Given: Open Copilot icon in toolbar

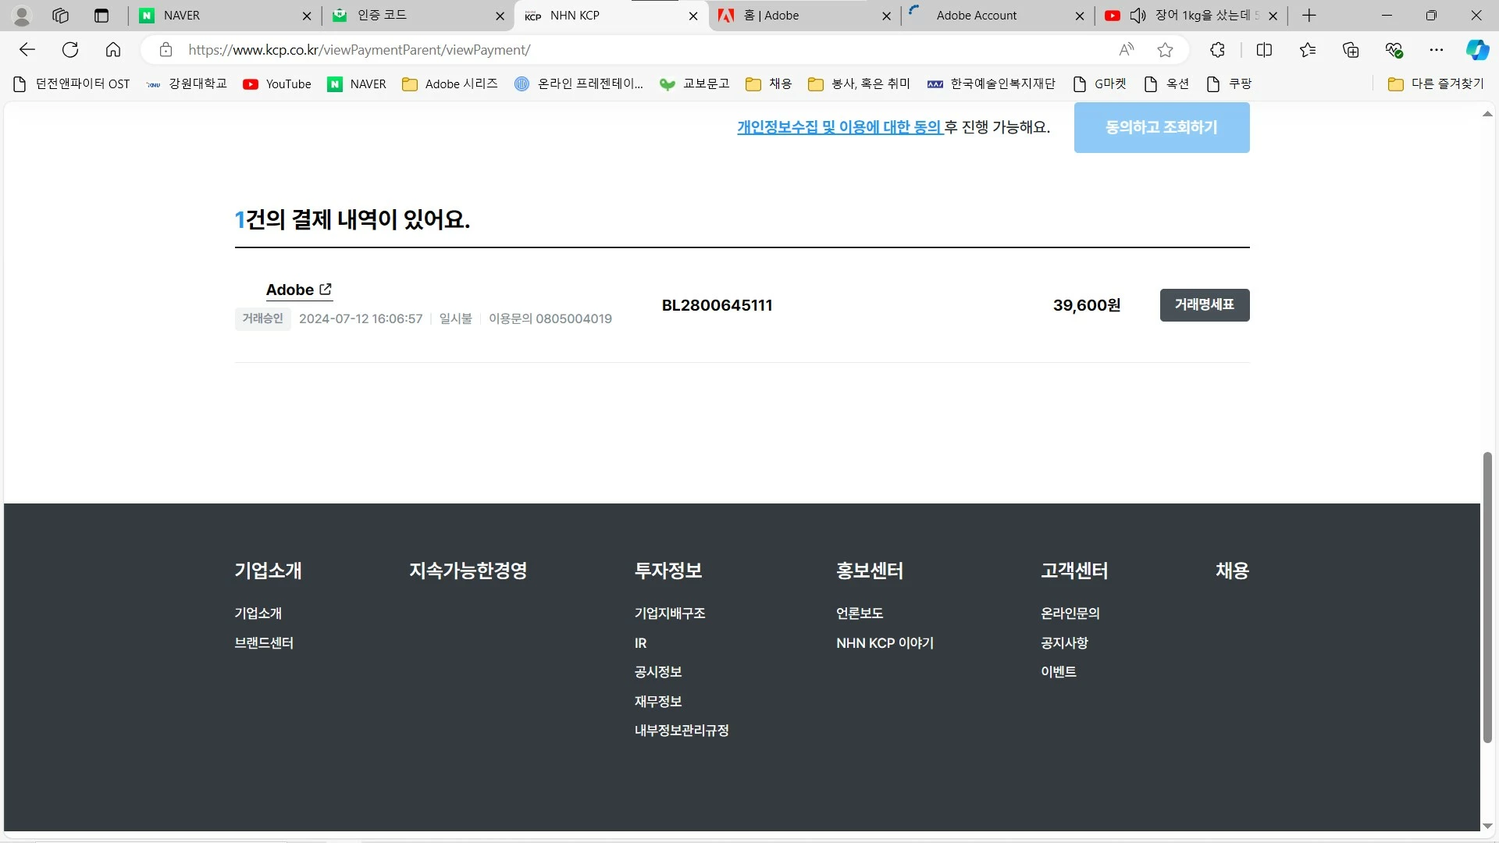Looking at the screenshot, I should tap(1476, 50).
